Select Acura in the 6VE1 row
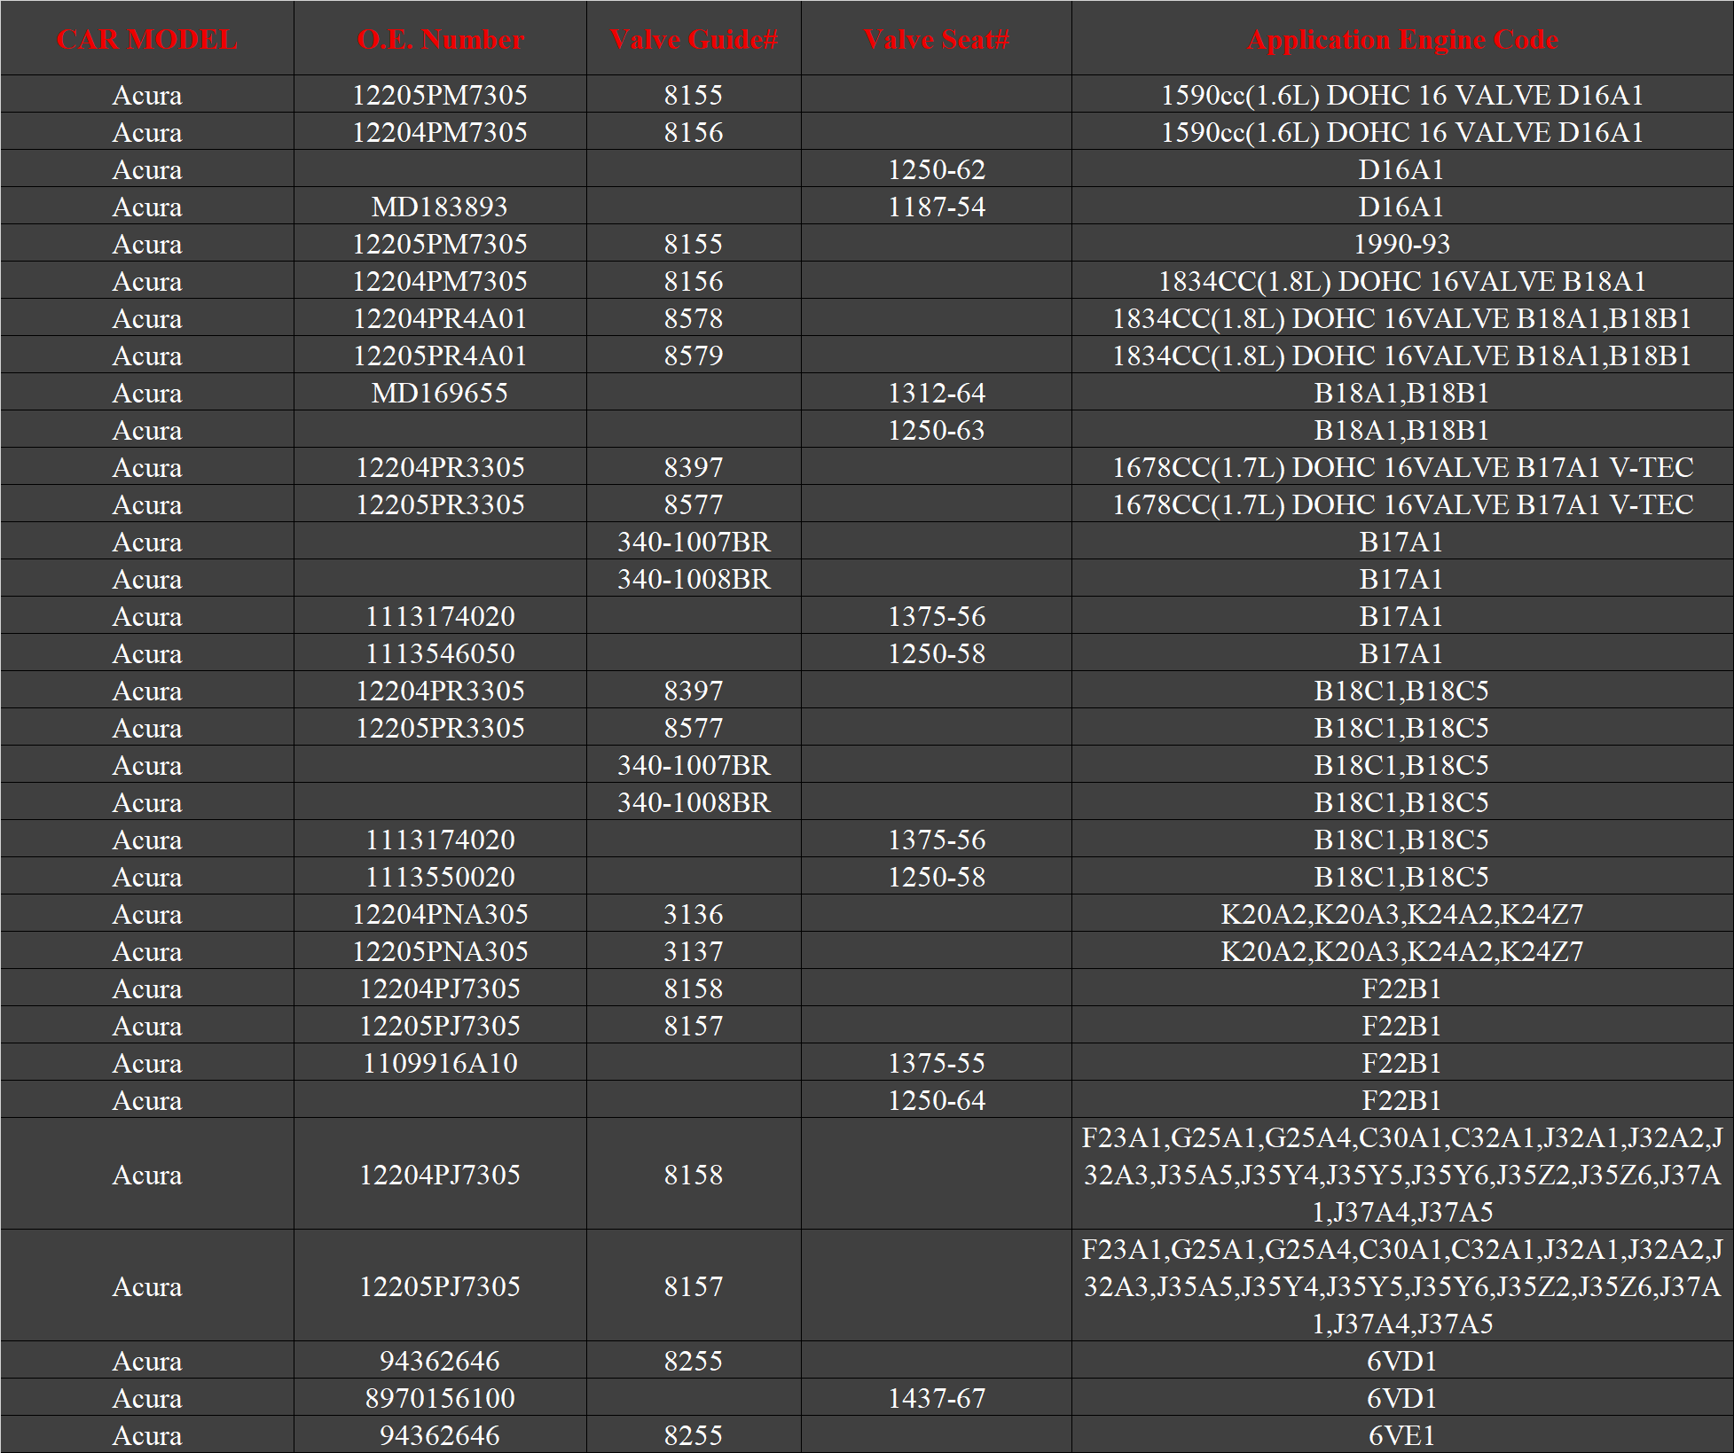This screenshot has width=1734, height=1453. point(147,1435)
